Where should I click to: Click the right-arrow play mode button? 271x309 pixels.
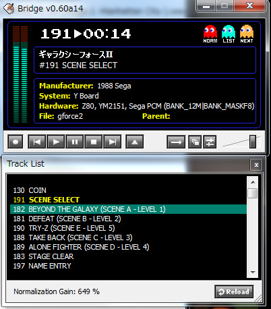[176, 142]
